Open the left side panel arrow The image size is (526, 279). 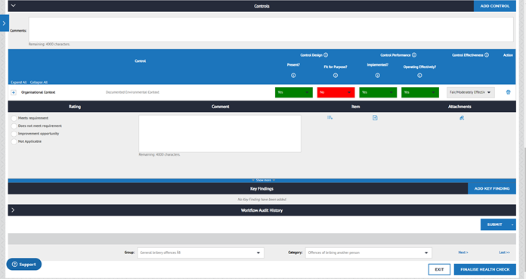[4, 23]
